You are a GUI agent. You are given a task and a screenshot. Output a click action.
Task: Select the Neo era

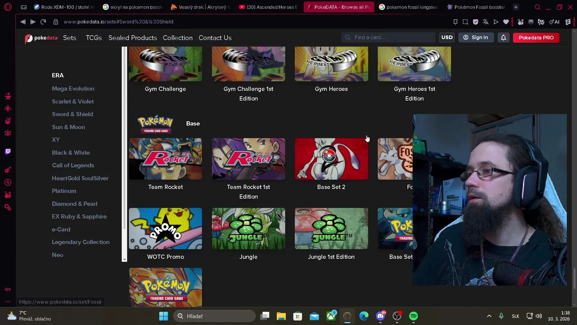[58, 255]
